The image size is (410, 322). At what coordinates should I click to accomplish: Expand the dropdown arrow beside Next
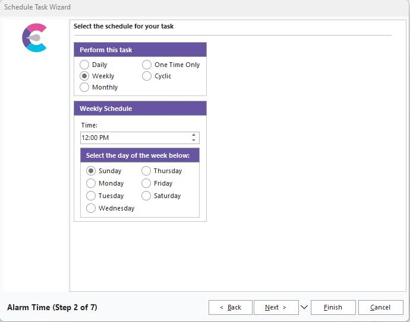click(x=304, y=307)
